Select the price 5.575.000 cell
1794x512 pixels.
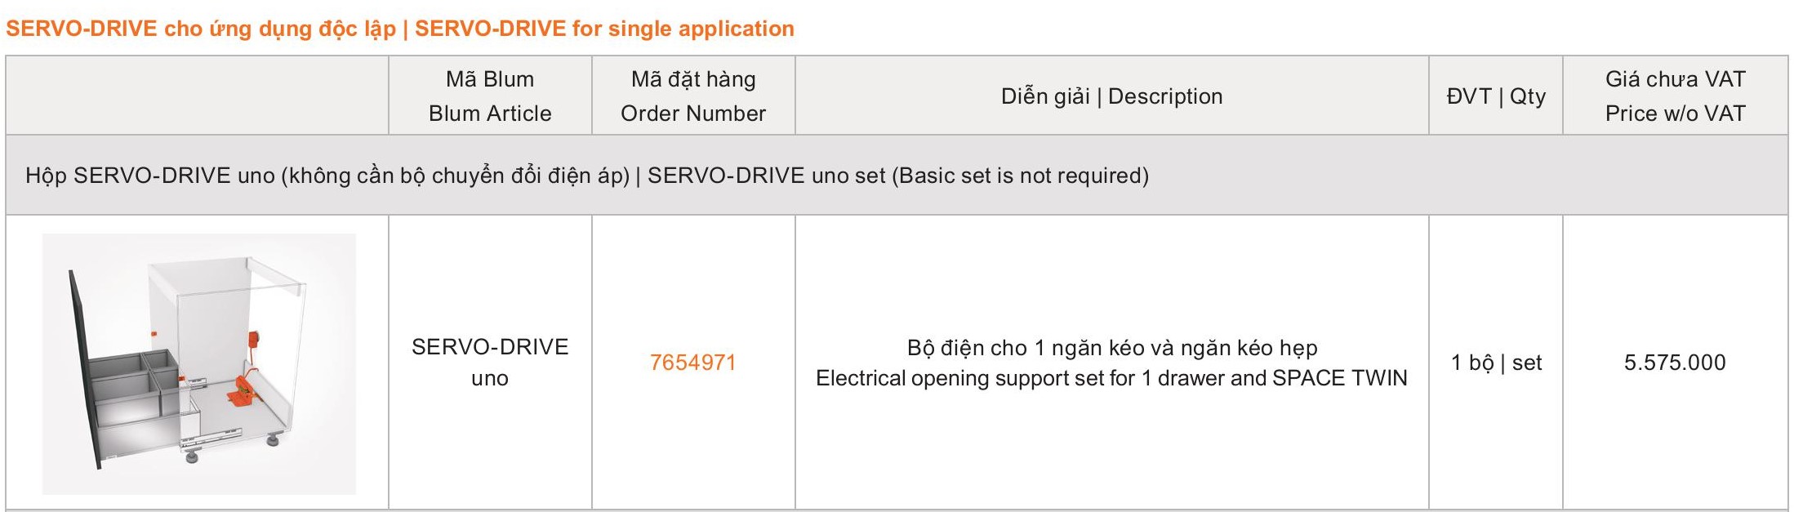point(1675,363)
